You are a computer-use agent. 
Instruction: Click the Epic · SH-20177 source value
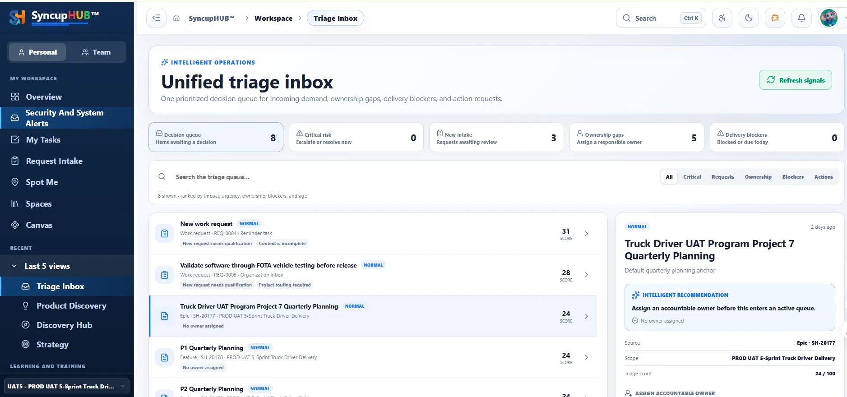(815, 343)
